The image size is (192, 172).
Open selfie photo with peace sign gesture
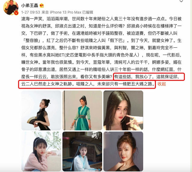coord(123,110)
